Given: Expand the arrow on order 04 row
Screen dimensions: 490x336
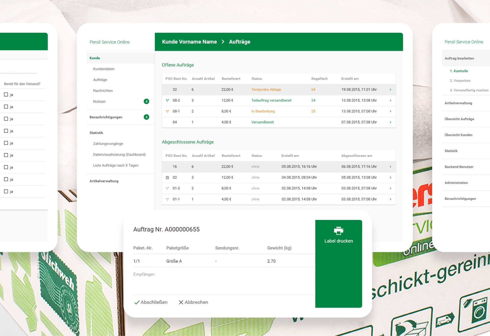Looking at the screenshot, I should pos(390,122).
